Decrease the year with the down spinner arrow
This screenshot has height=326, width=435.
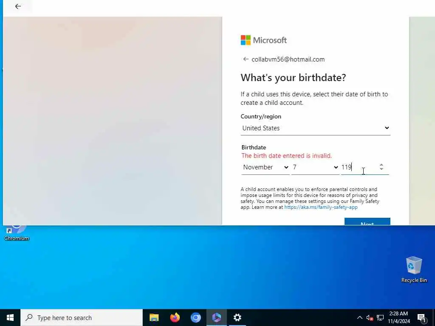coord(381,169)
